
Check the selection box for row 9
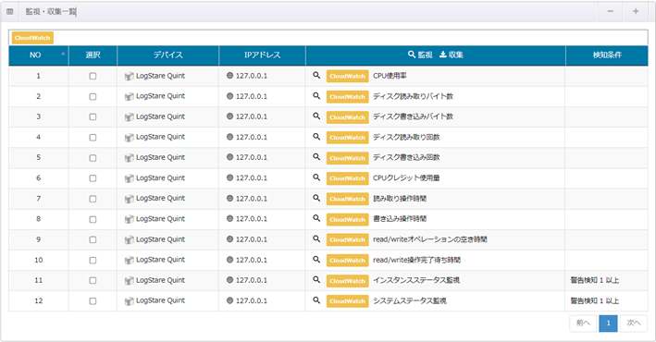tap(93, 239)
